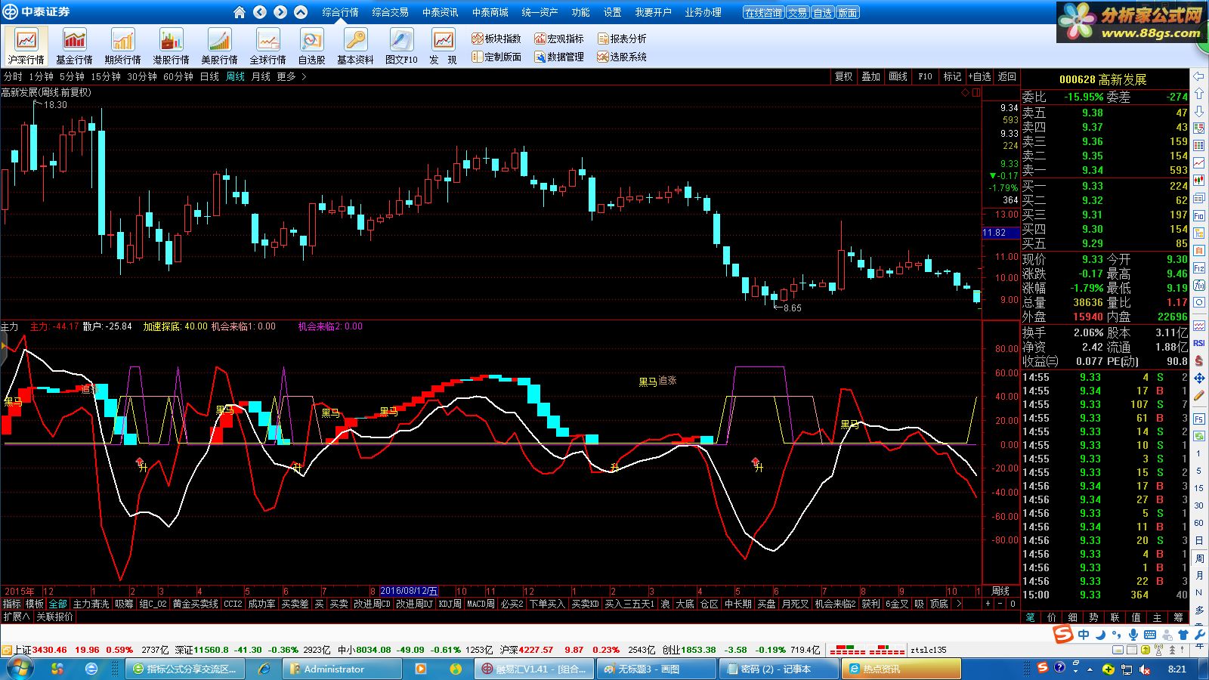This screenshot has width=1209, height=680.
Task: Click the sidebar F10 icon
Action: 1199,215
